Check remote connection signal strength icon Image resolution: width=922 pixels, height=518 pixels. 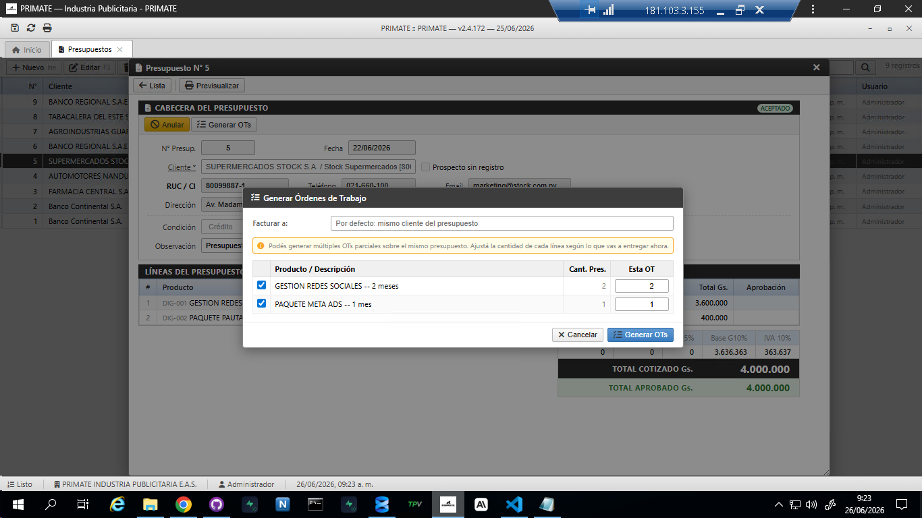[x=609, y=10]
